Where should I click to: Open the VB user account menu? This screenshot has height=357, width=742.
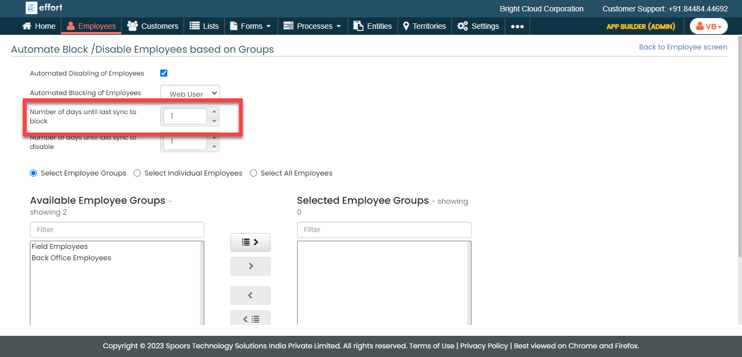pos(708,26)
